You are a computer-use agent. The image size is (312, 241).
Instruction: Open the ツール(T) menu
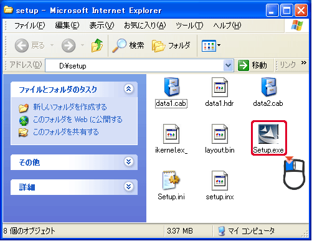pos(189,26)
